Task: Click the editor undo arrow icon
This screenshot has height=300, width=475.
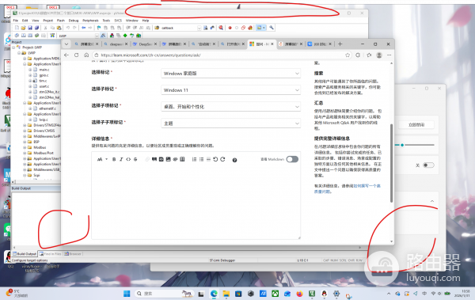Action: point(215,159)
